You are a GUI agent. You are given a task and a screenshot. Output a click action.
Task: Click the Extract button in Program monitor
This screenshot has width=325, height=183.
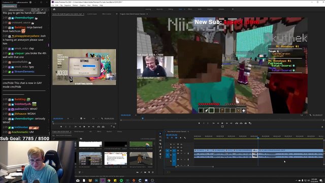(241, 123)
